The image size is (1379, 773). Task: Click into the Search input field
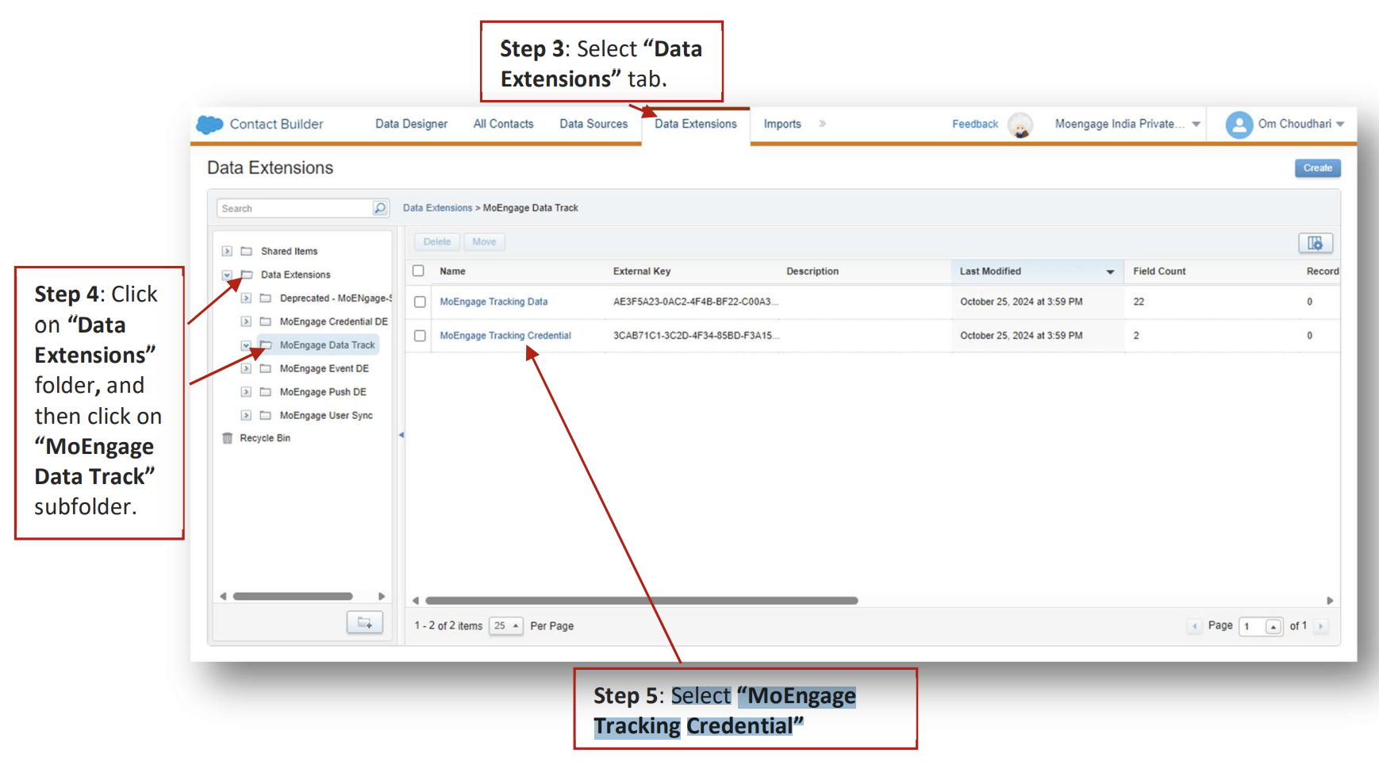(x=295, y=208)
